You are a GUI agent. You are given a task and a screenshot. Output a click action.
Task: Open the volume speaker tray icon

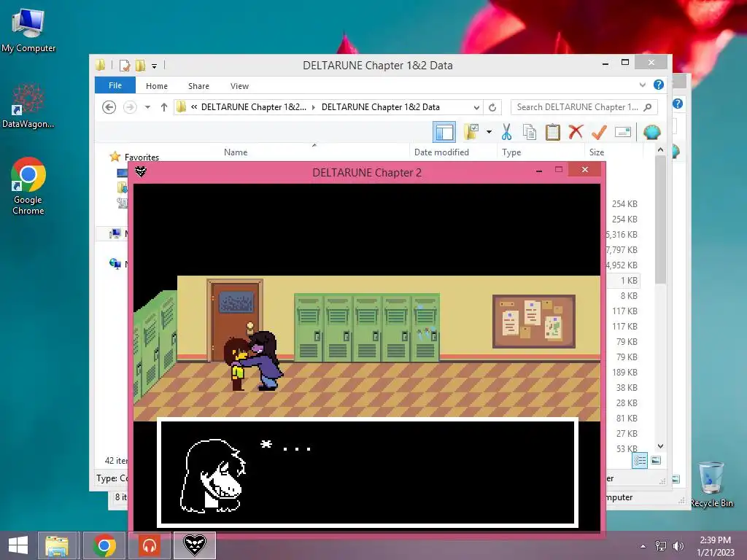click(678, 546)
